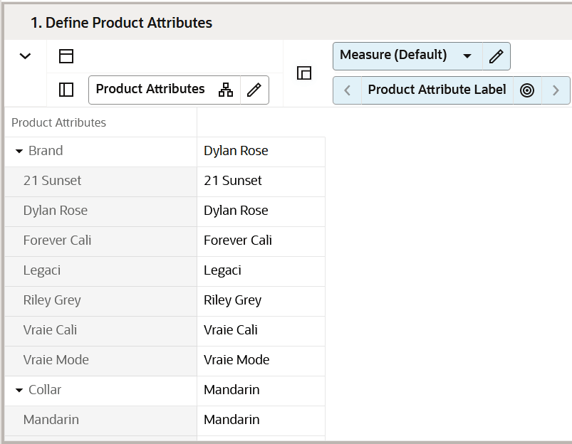Go back using the left chevron arrow

click(x=347, y=90)
